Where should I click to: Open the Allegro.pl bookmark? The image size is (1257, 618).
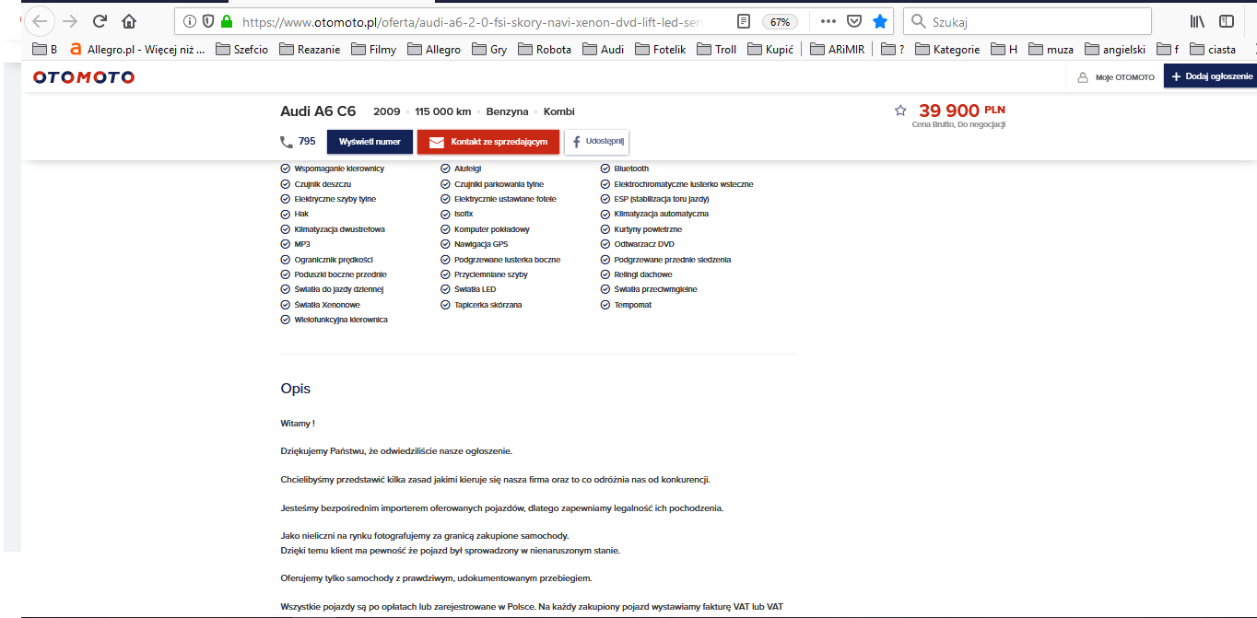pyautogui.click(x=137, y=49)
